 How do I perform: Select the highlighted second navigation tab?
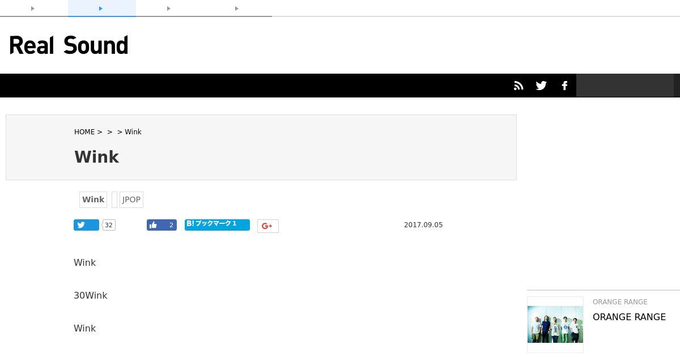tap(101, 8)
